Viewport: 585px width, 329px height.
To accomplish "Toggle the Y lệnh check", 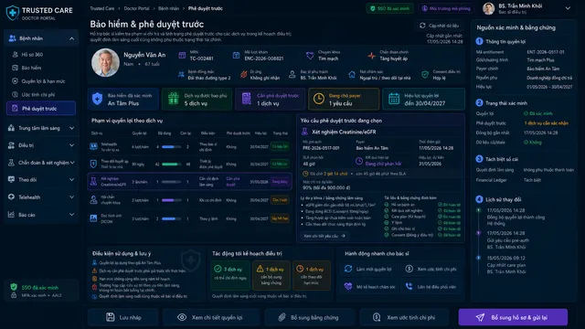I will point(387,223).
